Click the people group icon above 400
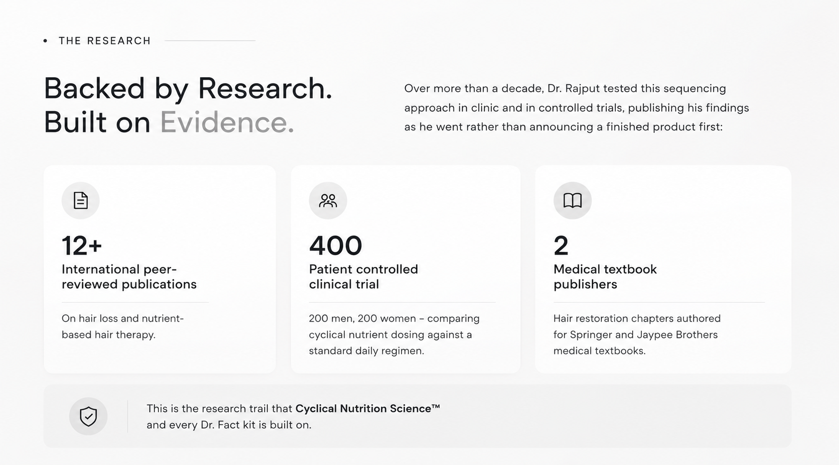The width and height of the screenshot is (839, 465). click(328, 200)
